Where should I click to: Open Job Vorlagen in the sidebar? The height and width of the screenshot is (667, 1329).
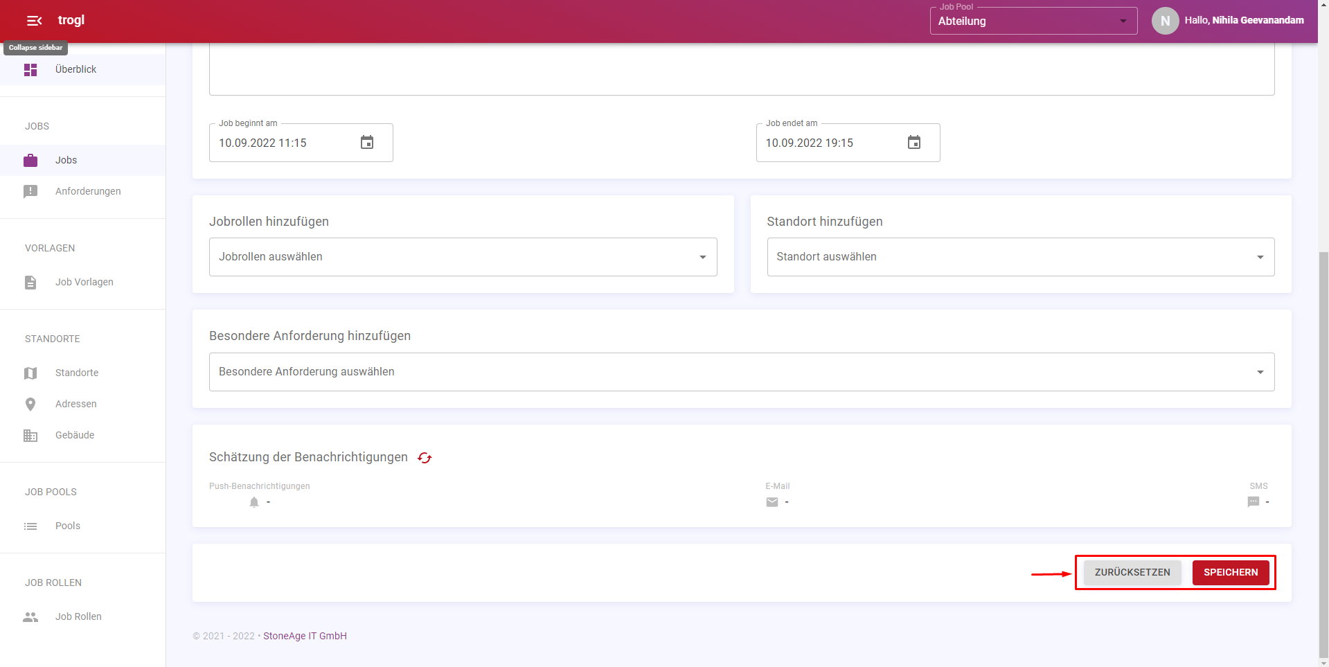coord(84,282)
